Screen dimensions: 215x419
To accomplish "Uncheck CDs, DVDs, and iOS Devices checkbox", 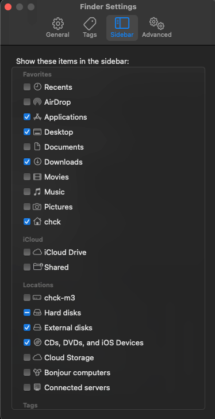I will (x=27, y=342).
